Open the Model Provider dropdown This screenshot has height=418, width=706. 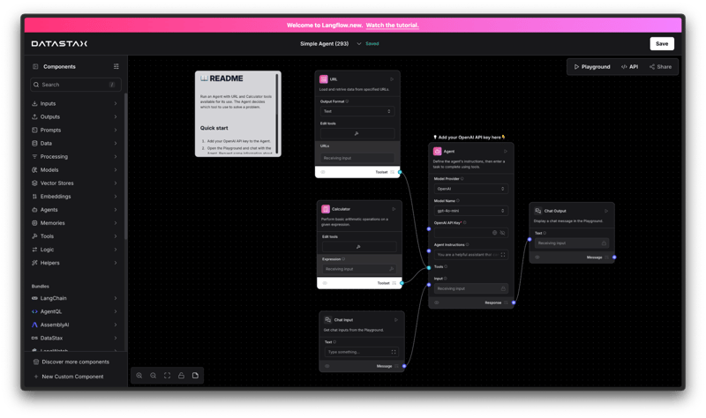pos(470,189)
